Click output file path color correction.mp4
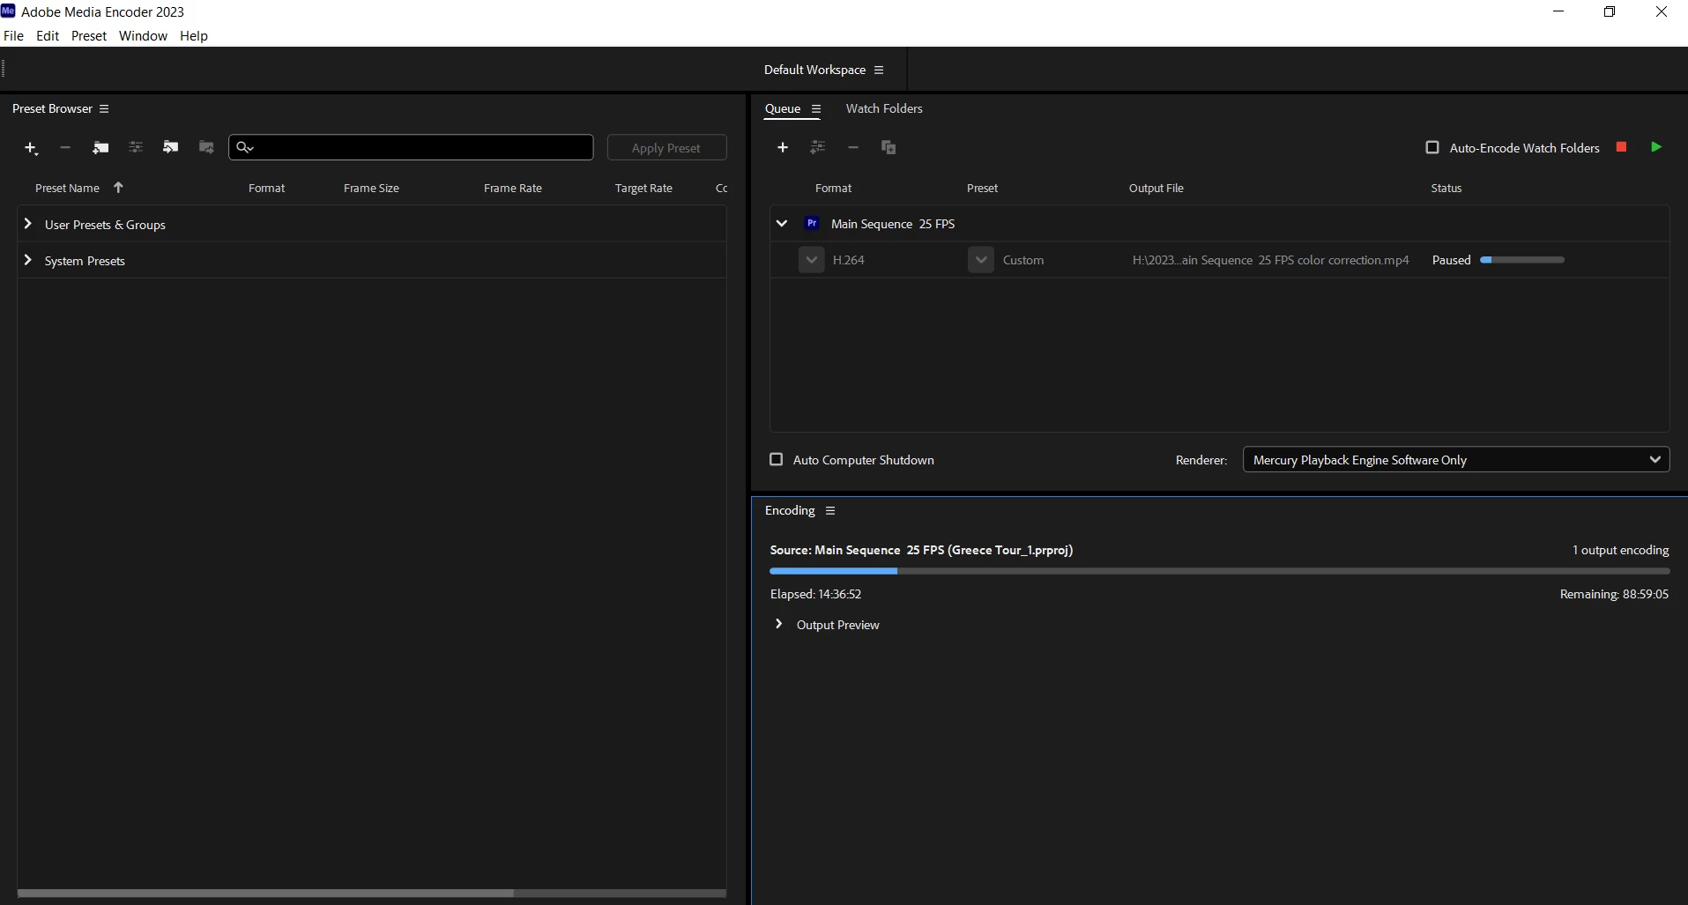The image size is (1688, 905). pos(1271,260)
